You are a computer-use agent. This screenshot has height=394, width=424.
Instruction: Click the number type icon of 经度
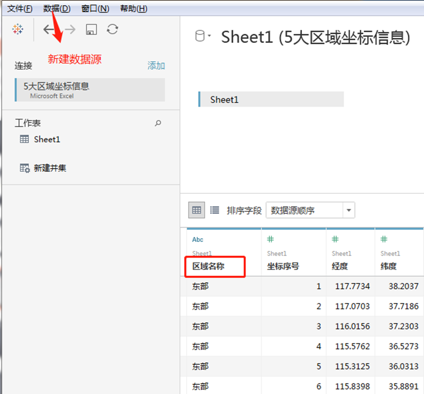pos(335,239)
